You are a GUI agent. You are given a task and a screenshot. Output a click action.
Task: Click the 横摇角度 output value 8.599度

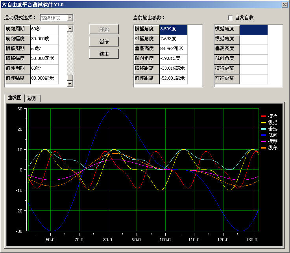(173, 29)
